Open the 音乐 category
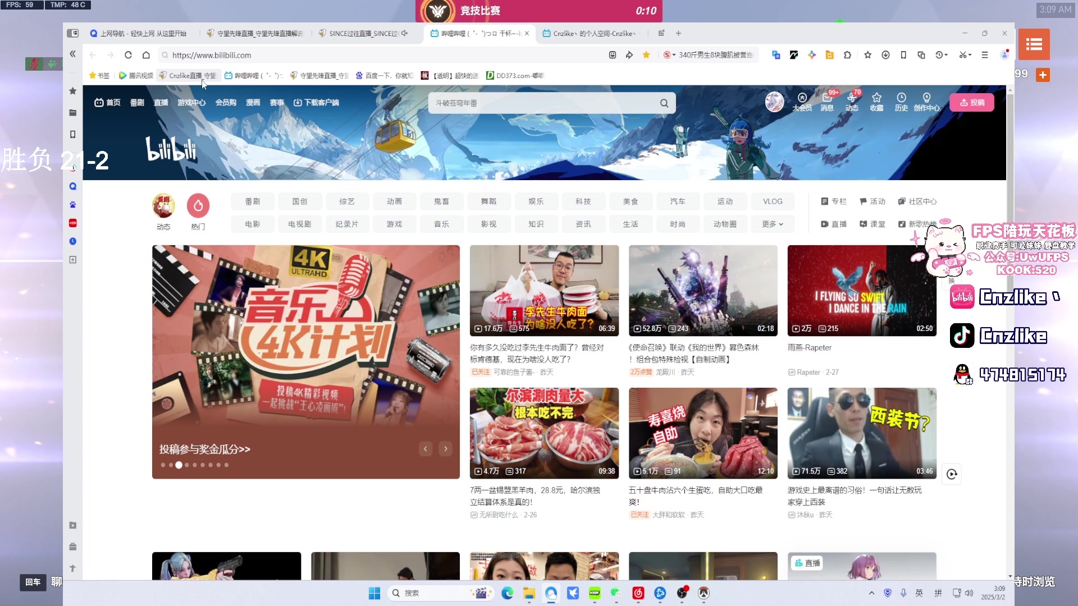 point(441,224)
